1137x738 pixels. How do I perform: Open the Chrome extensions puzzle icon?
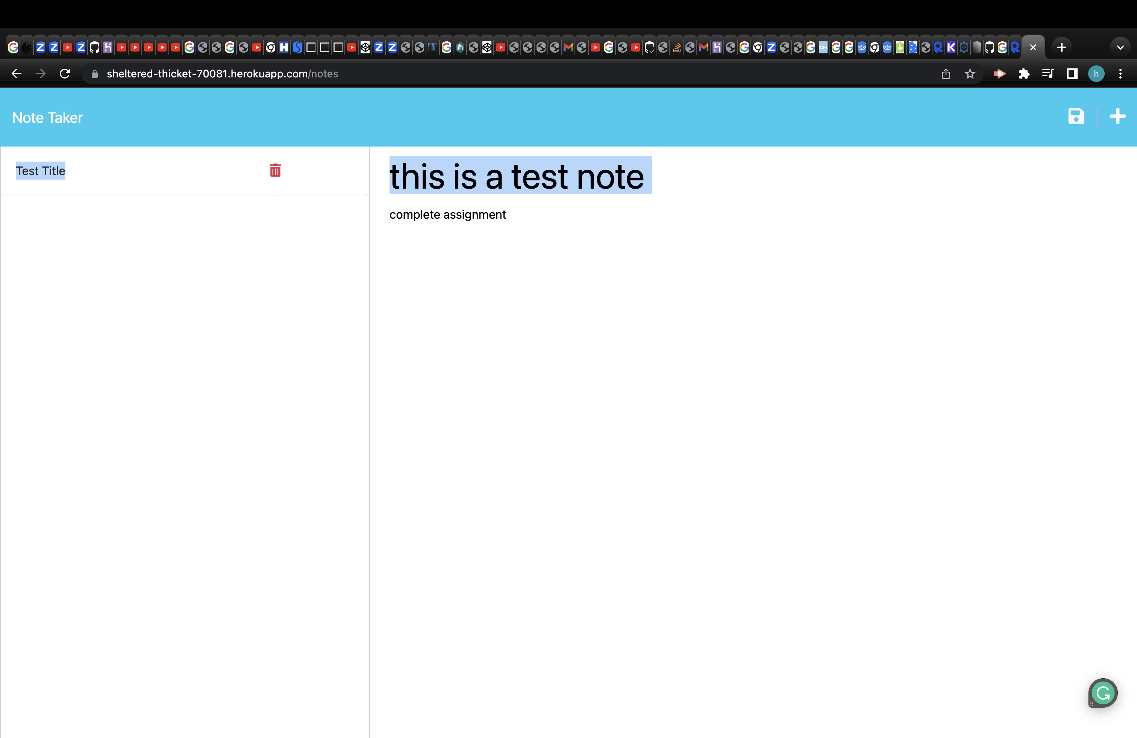pos(1024,74)
